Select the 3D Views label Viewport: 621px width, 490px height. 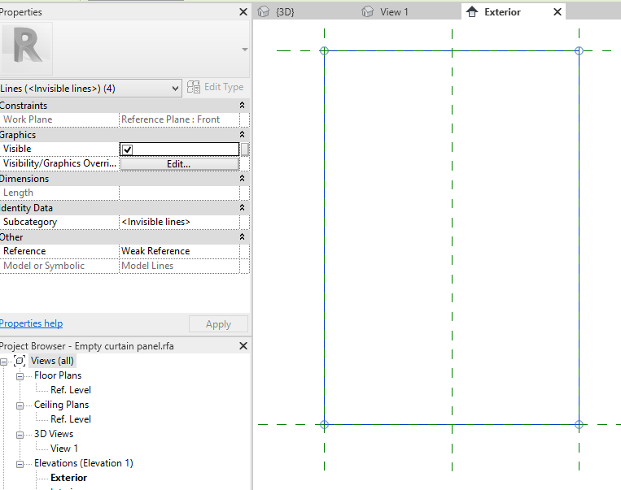pos(54,434)
